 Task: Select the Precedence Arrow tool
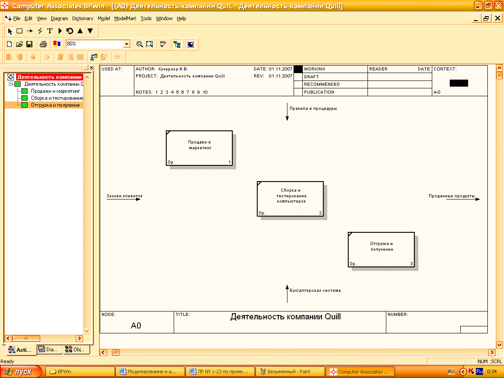(30, 31)
